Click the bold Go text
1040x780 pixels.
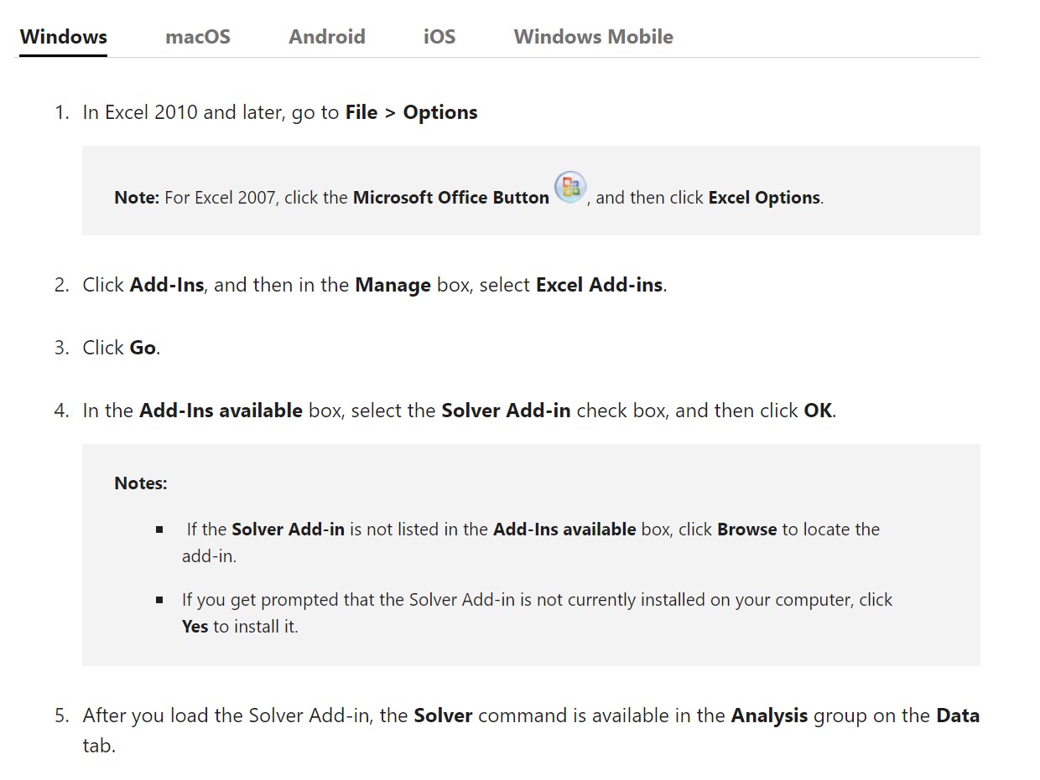142,347
